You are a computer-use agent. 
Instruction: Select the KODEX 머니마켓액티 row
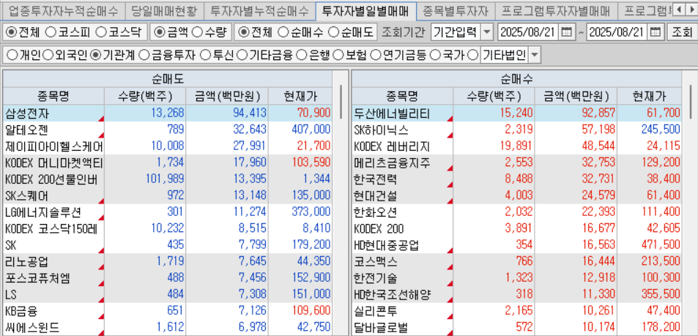168,163
